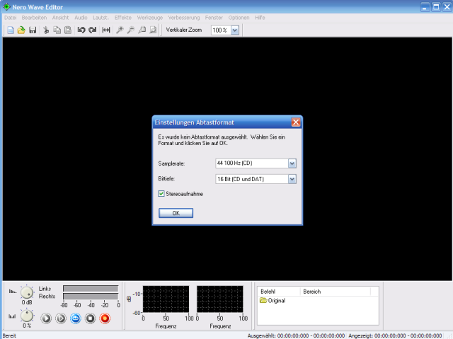453x339 pixels.
Task: Redo action via toolbar arrow
Action: (x=93, y=30)
